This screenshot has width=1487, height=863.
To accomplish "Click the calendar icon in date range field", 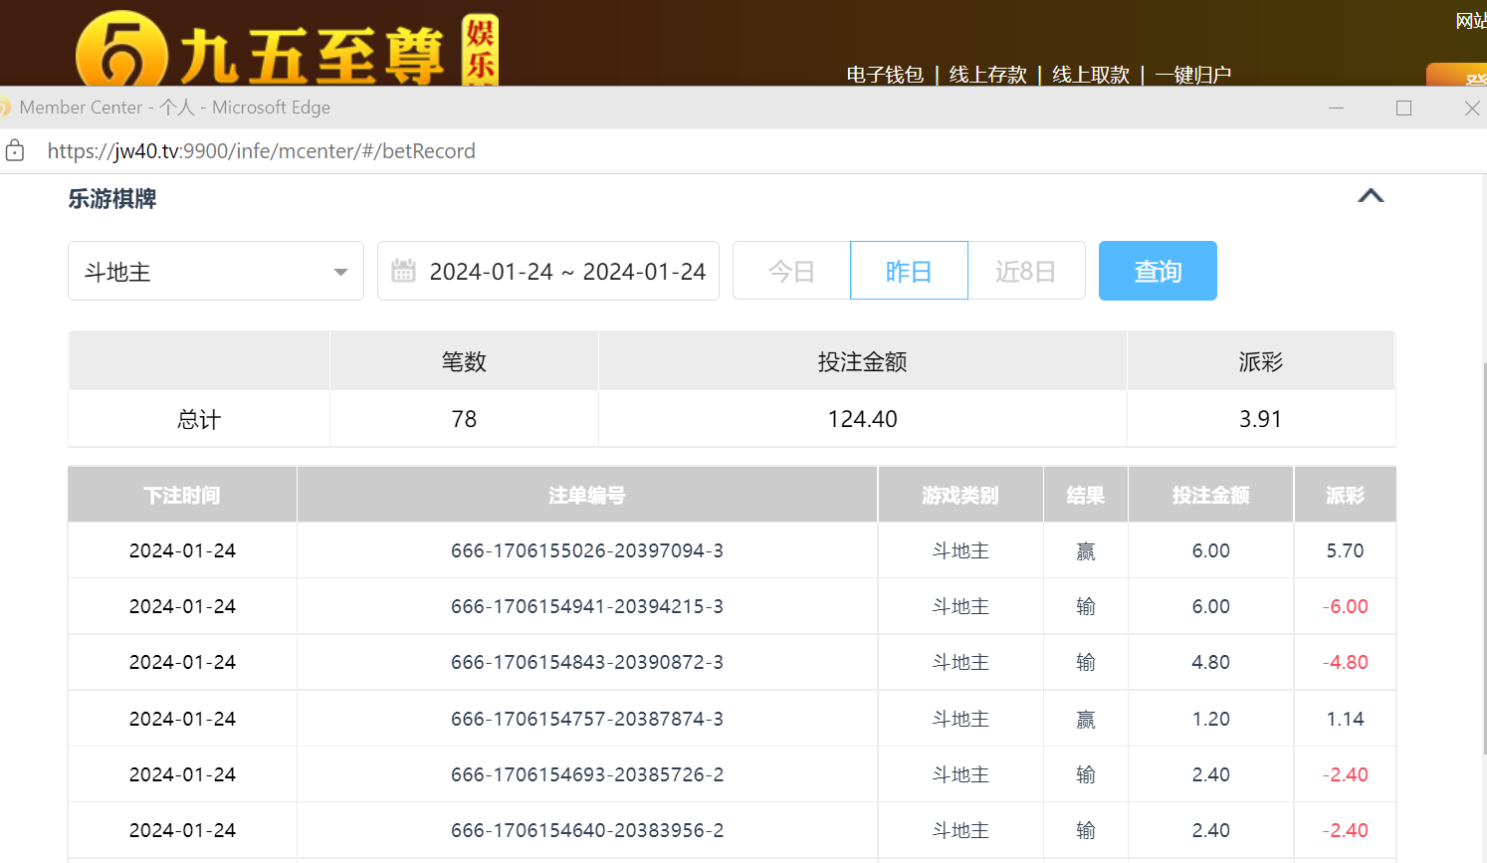I will pos(403,271).
